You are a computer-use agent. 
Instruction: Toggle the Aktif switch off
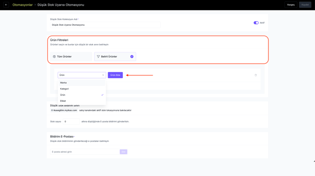coord(256,23)
